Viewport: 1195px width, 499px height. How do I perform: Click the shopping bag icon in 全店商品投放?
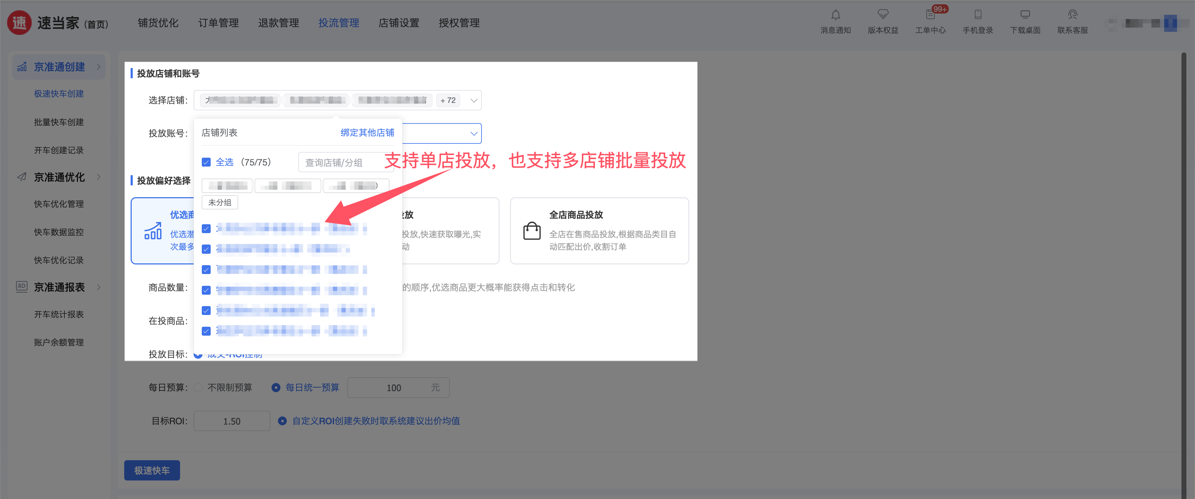[x=532, y=231]
